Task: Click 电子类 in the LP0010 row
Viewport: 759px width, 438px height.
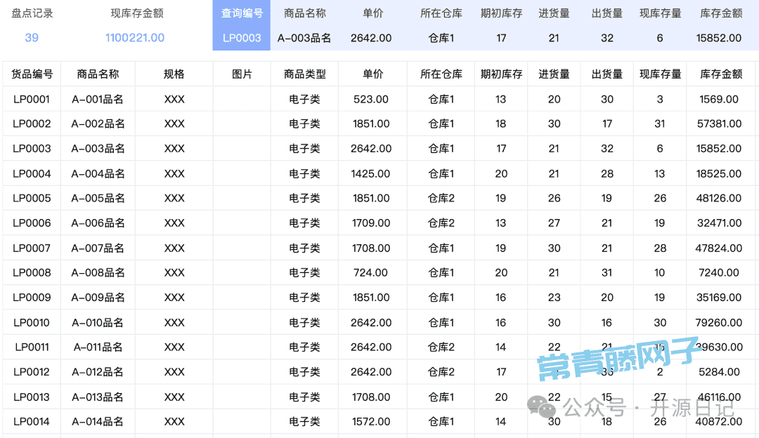Action: click(304, 322)
